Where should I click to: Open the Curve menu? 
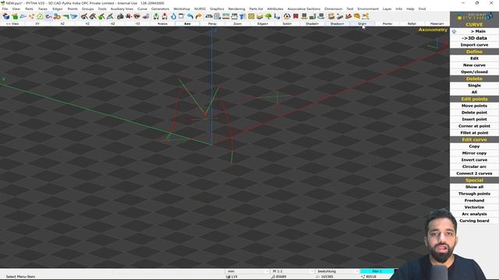142,9
